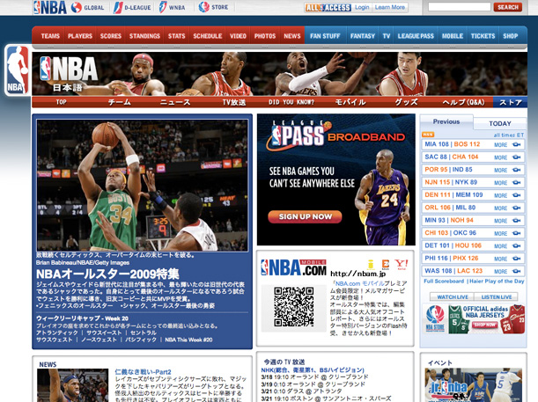The height and width of the screenshot is (402, 538).
Task: Click the Learn More link
Action: pos(390,7)
